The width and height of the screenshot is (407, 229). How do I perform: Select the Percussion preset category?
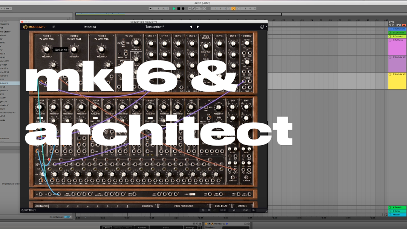point(90,27)
